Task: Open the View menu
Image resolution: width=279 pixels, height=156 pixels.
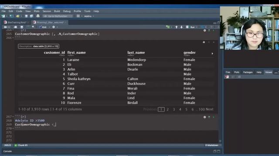Action: [28, 11]
